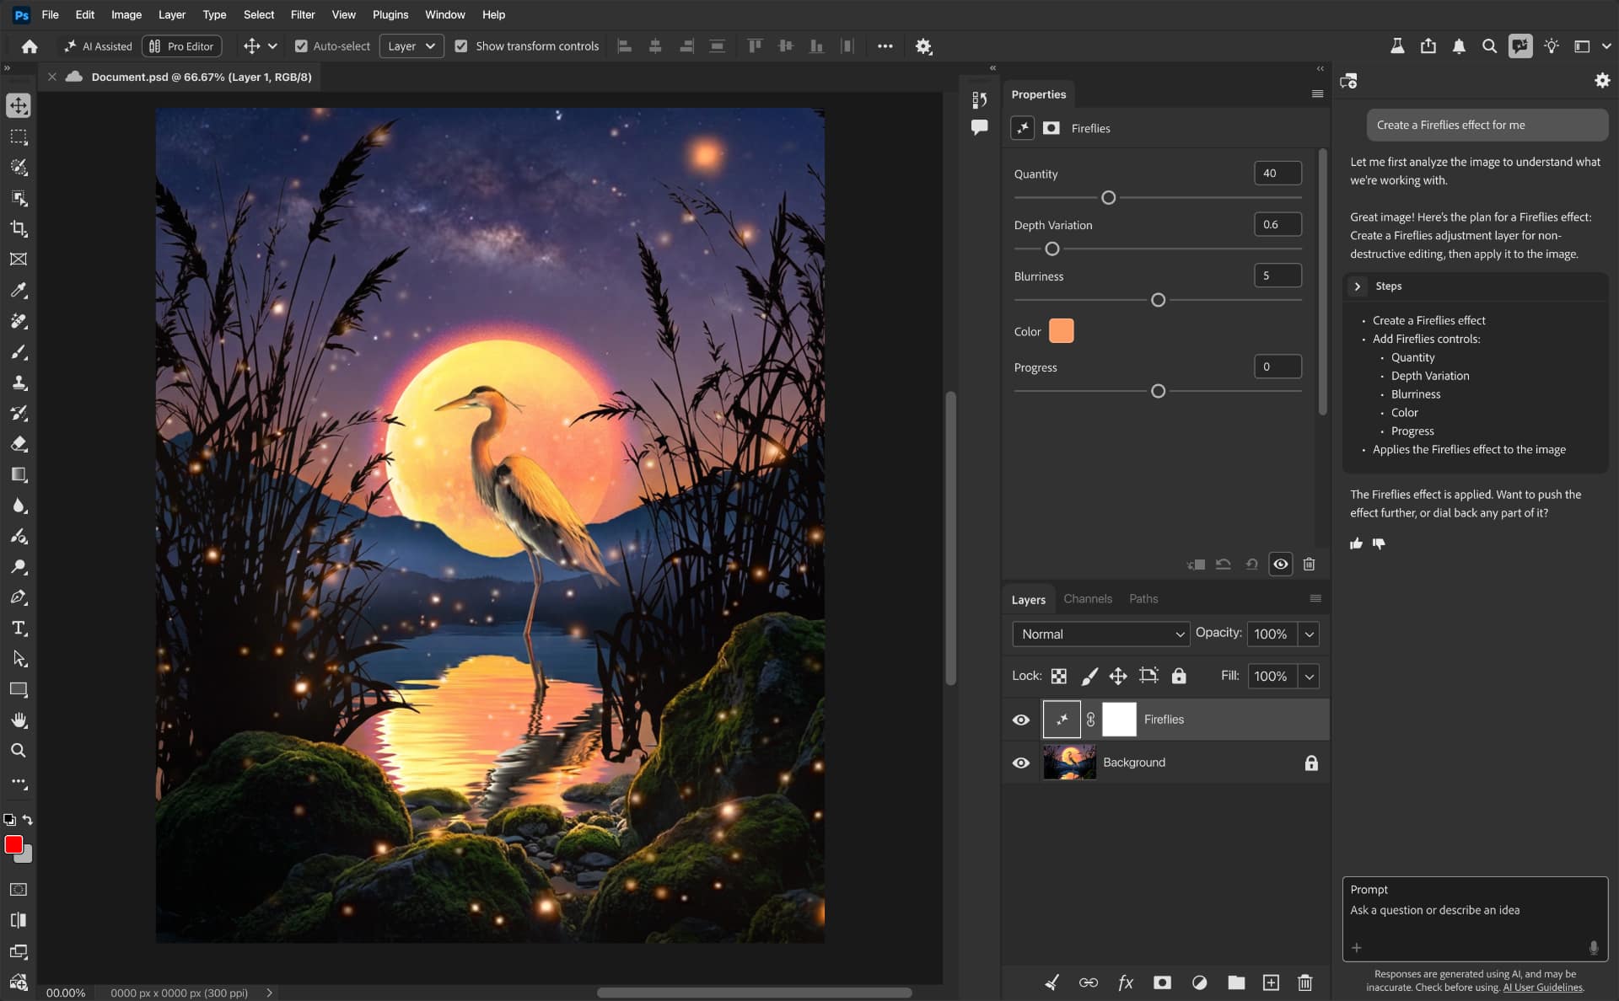Screen dimensions: 1619x1001
Task: Select the Crop tool
Action: [x=19, y=228]
